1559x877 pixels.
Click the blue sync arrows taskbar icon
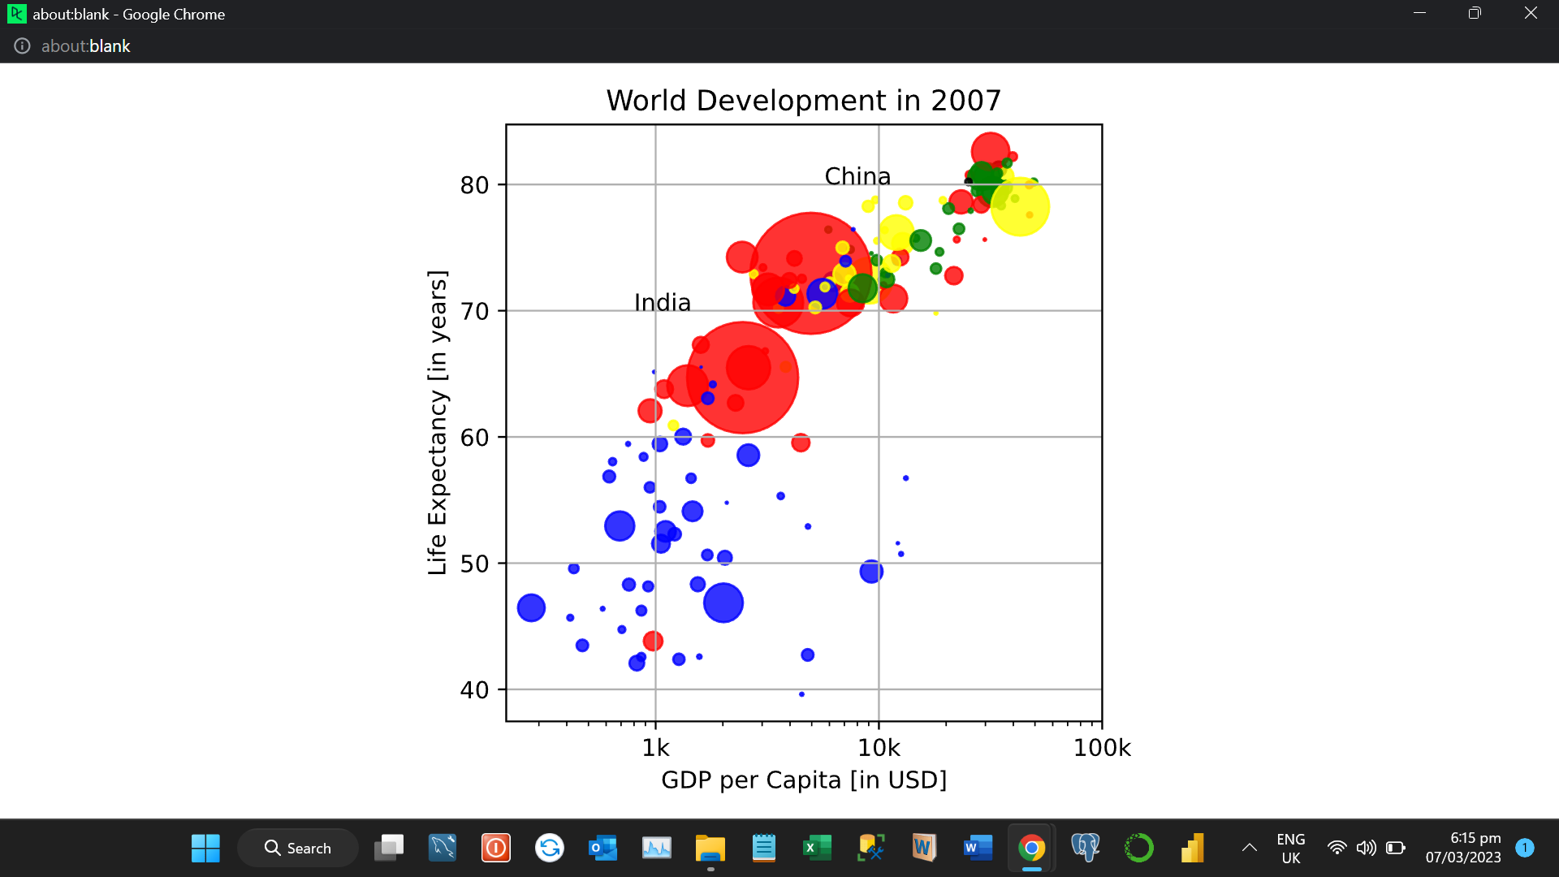550,847
